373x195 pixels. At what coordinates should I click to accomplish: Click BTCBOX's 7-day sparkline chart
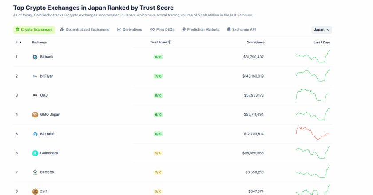(x=313, y=172)
